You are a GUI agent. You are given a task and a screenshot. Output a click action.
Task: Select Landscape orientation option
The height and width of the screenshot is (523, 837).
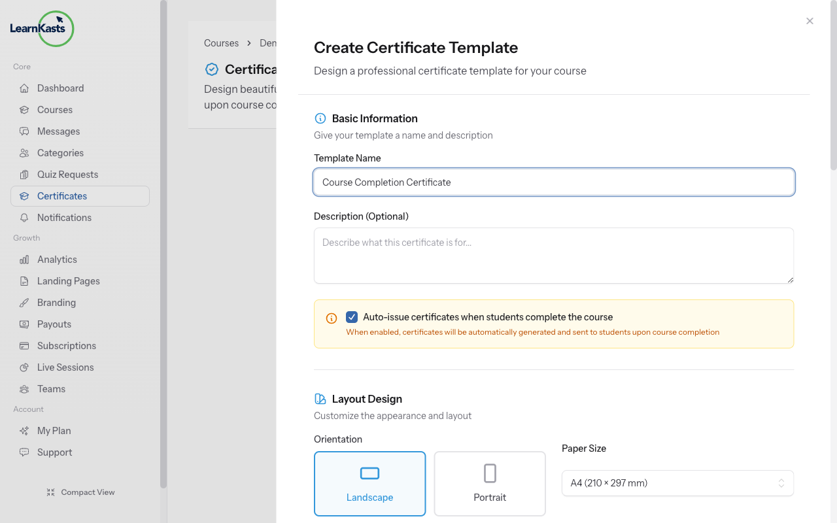(x=369, y=484)
